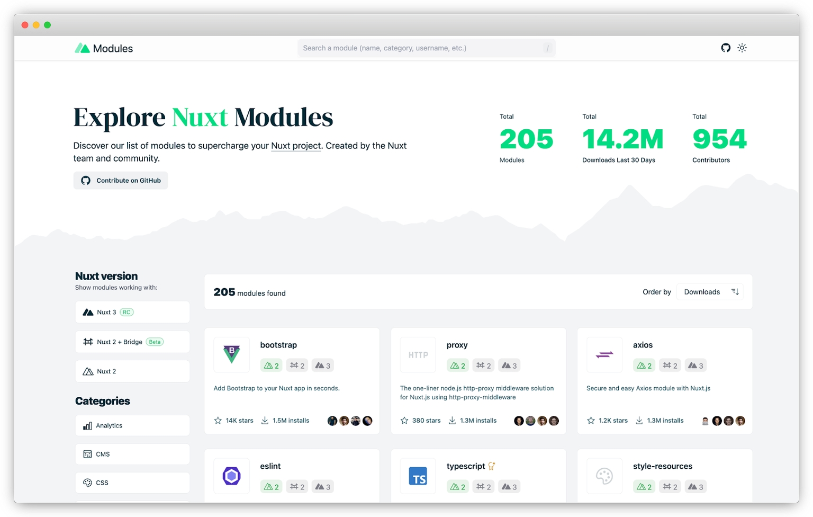Click the Nuxt 3 badge on bootstrap
813x517 pixels.
click(x=323, y=366)
